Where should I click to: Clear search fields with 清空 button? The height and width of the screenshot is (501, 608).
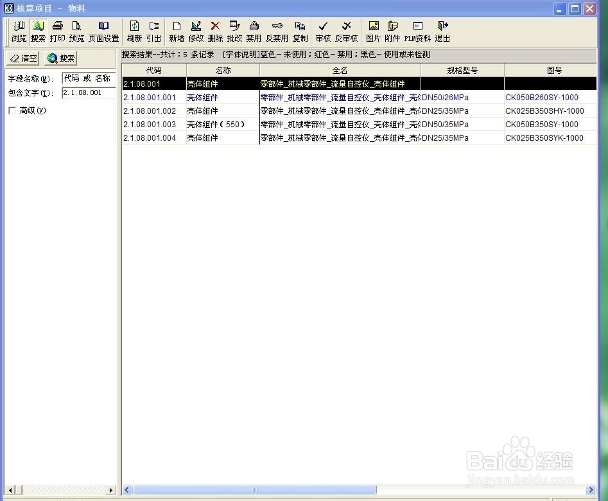tap(24, 58)
